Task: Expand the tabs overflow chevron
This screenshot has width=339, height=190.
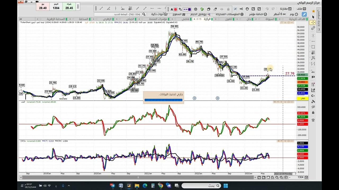Action: 20,19
